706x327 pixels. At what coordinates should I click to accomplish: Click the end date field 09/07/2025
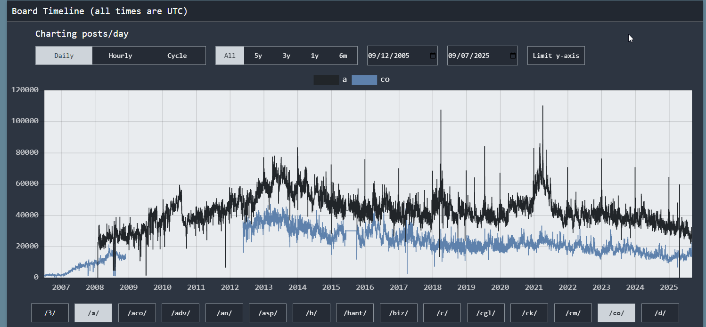pos(476,56)
